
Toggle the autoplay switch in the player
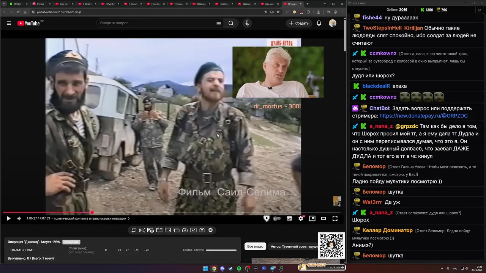[277, 218]
